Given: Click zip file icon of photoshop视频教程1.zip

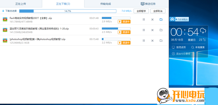Looking at the screenshot, I should pyautogui.click(x=5, y=40).
